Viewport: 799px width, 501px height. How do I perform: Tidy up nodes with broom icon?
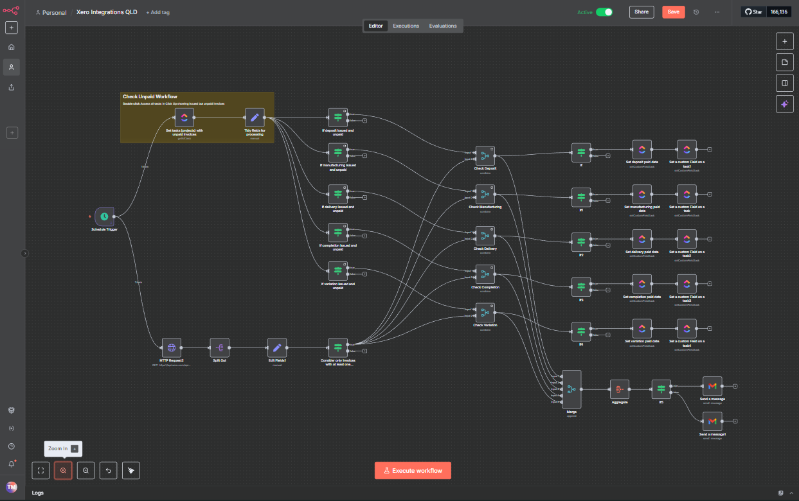130,470
